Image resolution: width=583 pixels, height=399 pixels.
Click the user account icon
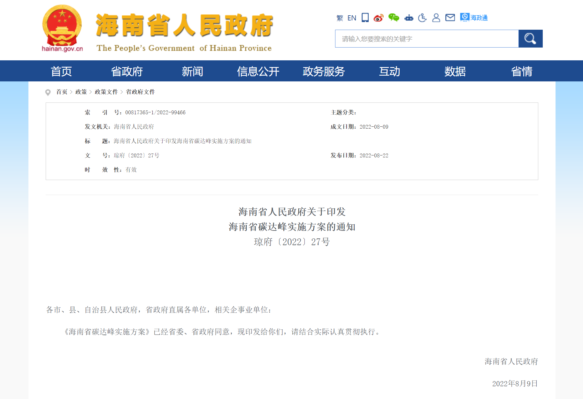[x=436, y=18]
